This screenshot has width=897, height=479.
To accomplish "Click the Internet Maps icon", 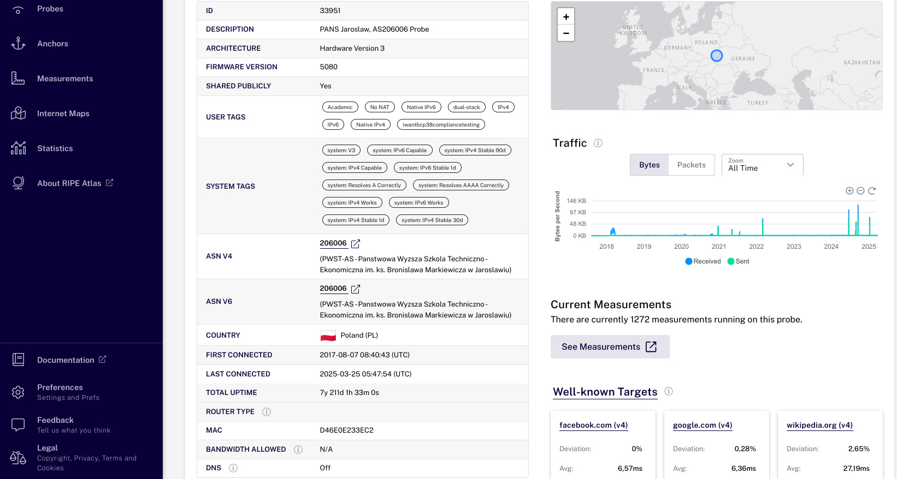I will (x=18, y=113).
